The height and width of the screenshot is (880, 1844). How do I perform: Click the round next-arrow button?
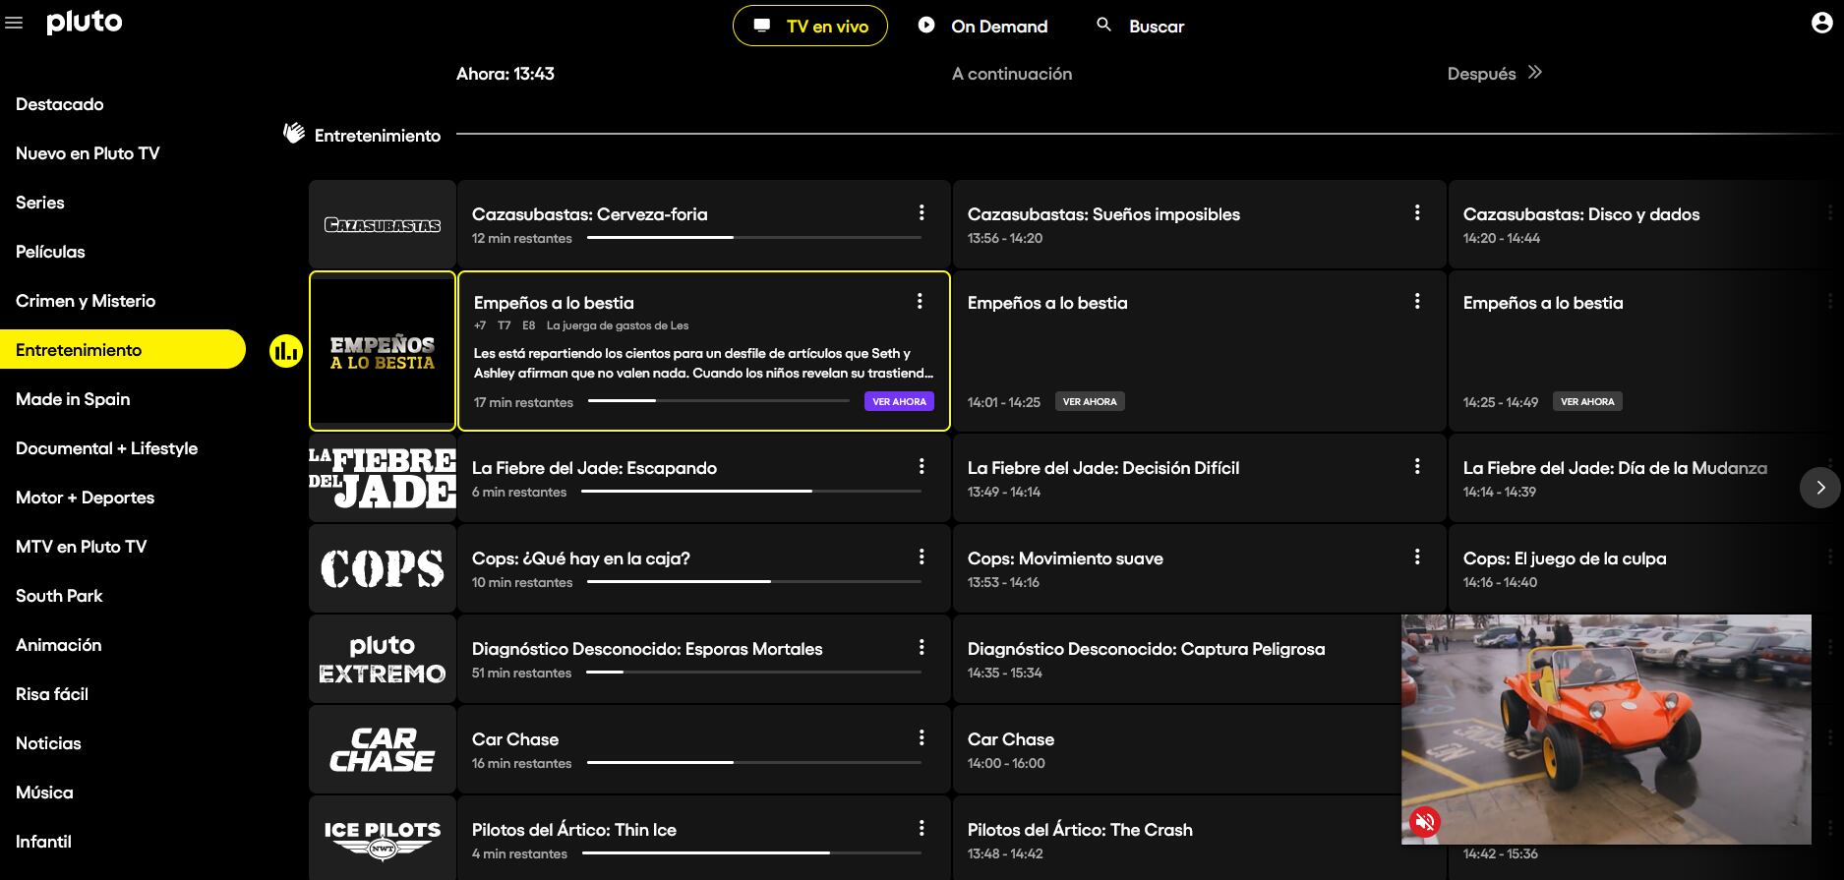tap(1819, 488)
